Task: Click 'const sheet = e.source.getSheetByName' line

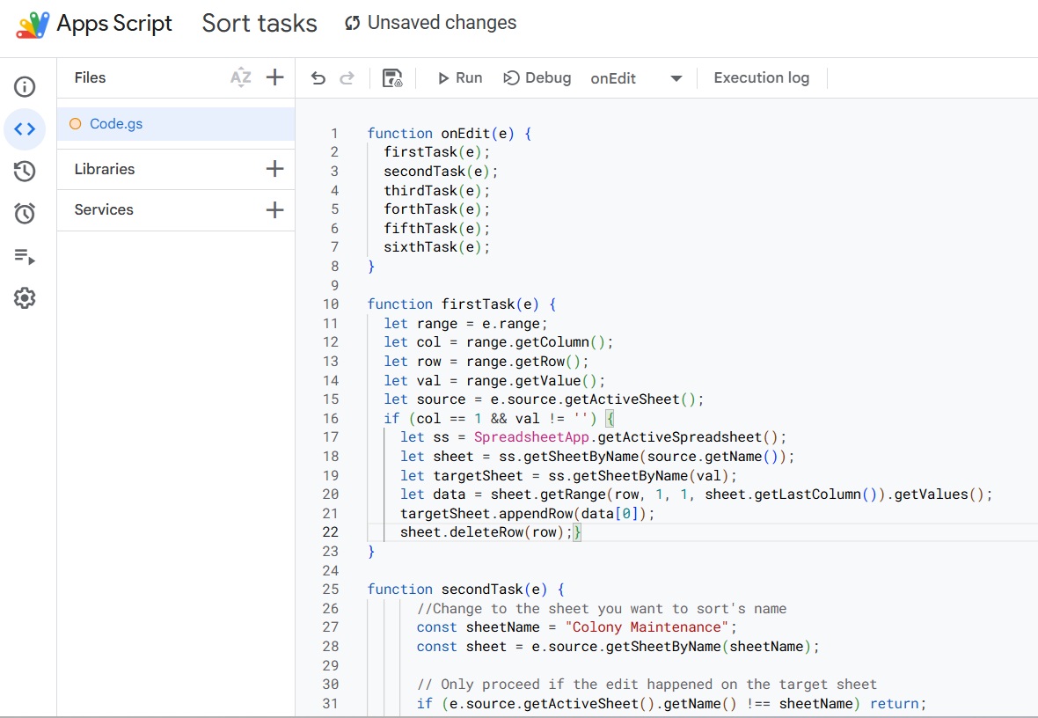Action: pos(618,647)
